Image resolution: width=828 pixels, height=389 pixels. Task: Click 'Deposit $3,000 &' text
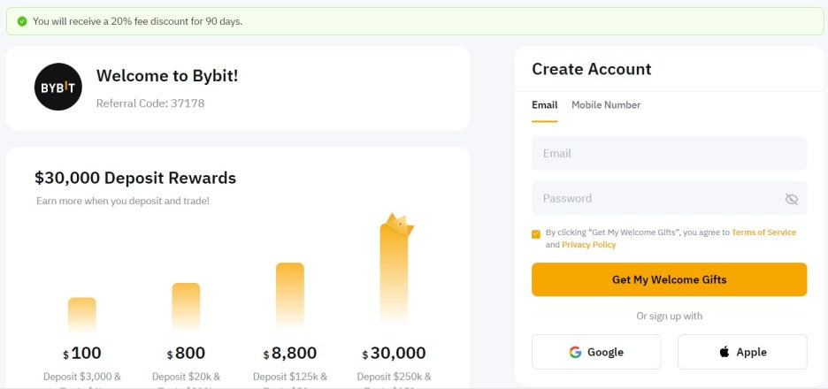point(82,377)
